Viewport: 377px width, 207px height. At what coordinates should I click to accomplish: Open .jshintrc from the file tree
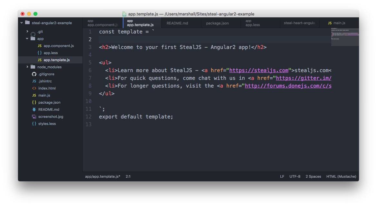click(45, 81)
